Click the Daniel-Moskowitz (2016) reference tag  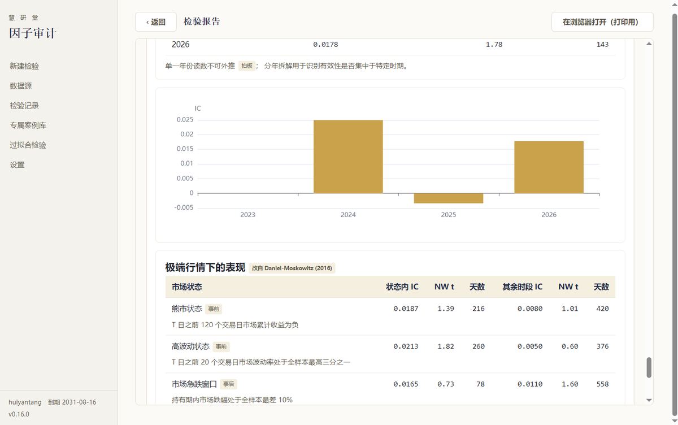pyautogui.click(x=292, y=268)
